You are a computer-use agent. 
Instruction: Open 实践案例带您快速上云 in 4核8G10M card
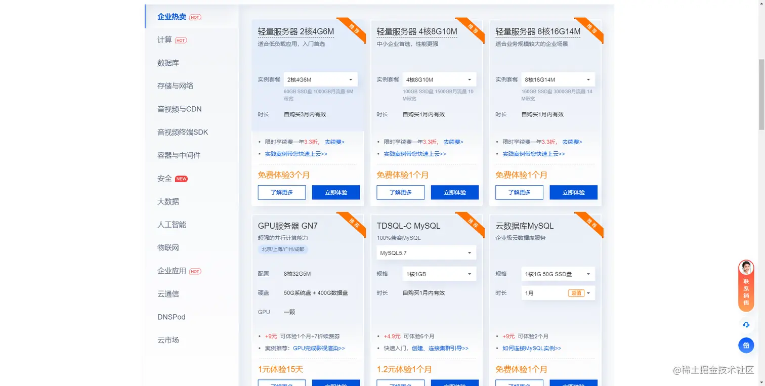415,154
